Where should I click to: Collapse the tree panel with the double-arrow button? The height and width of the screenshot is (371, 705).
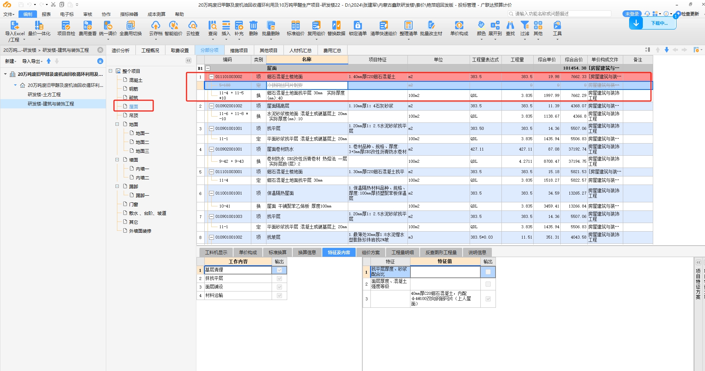pos(188,61)
